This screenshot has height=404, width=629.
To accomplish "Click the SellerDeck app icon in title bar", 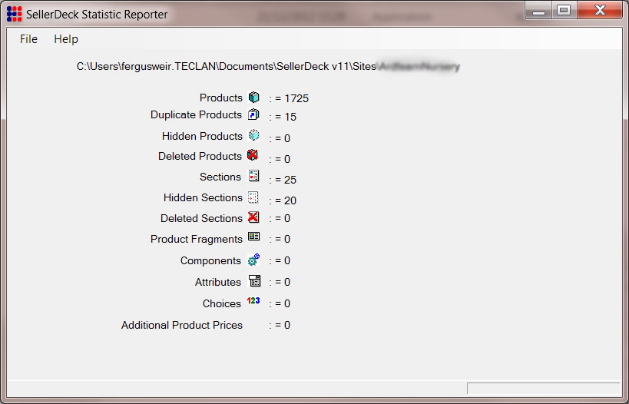I will coord(14,14).
